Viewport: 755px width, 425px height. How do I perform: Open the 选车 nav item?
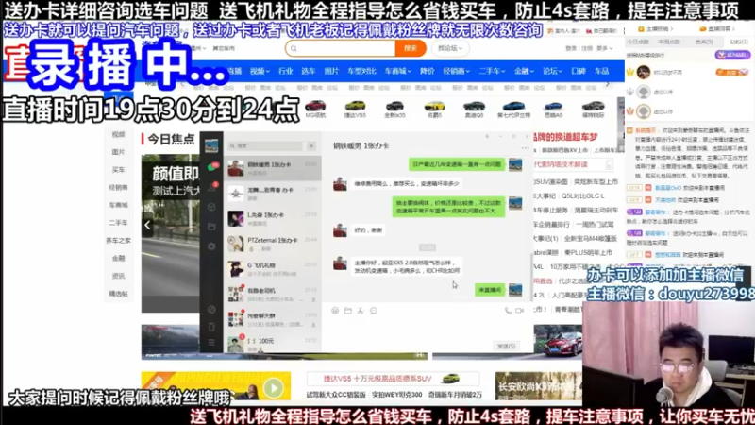(x=309, y=72)
